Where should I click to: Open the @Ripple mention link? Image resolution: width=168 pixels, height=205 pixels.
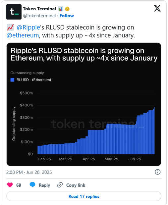pyautogui.click(x=28, y=27)
